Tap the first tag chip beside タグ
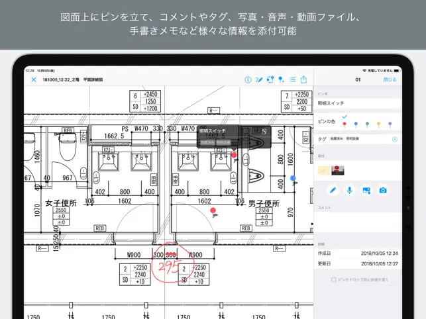 click(337, 139)
